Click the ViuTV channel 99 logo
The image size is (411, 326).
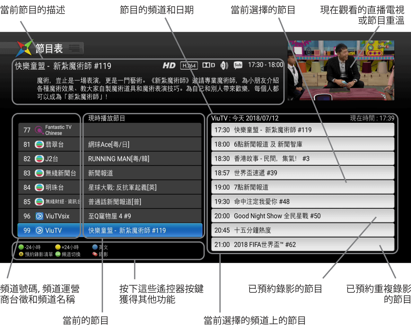pyautogui.click(x=39, y=230)
